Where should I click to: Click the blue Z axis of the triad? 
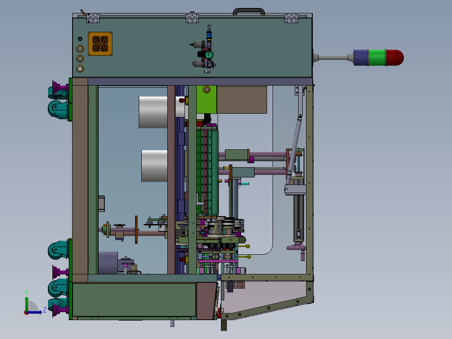click(x=35, y=312)
